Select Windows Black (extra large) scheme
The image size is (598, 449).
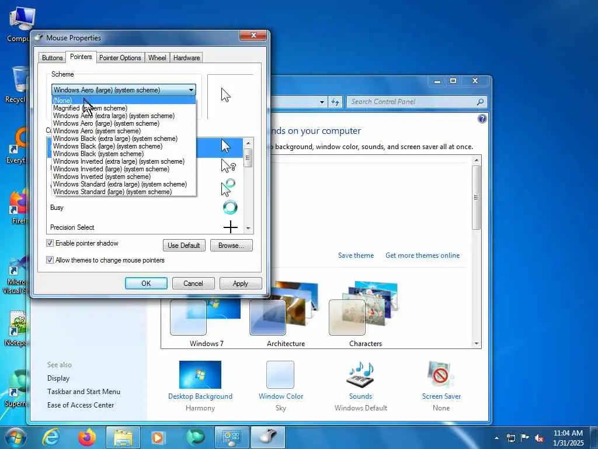pyautogui.click(x=124, y=139)
